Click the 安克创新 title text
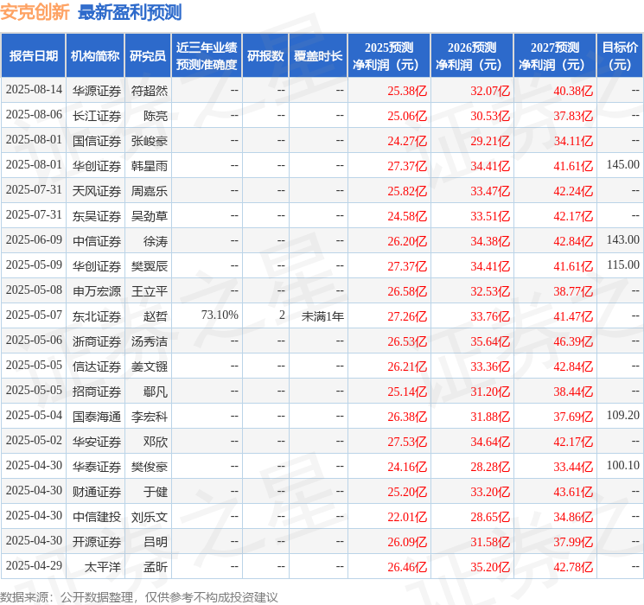Viewport: 644px width, 605px height. [35, 12]
